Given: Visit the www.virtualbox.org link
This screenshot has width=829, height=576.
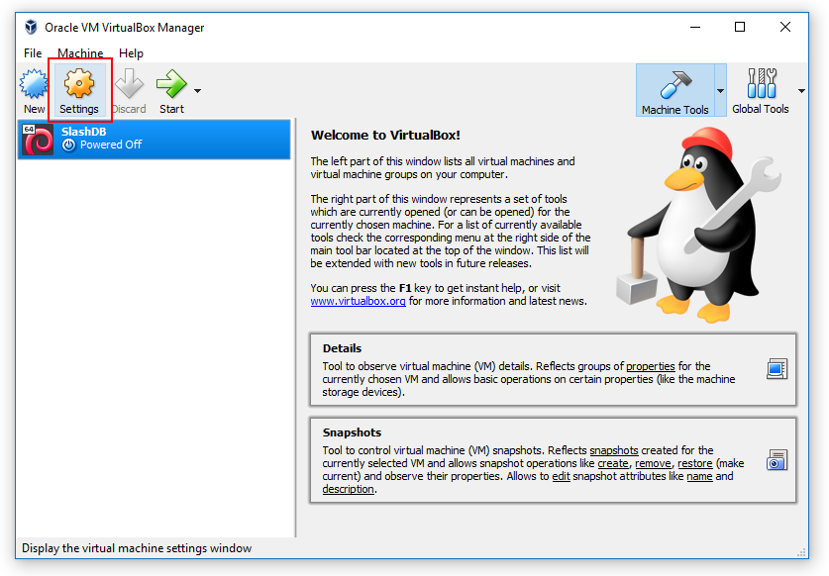Looking at the screenshot, I should coord(358,301).
